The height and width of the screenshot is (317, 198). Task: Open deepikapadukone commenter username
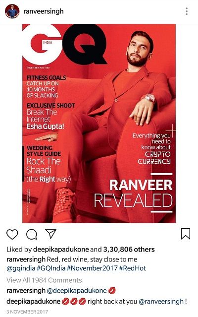[x=34, y=302]
